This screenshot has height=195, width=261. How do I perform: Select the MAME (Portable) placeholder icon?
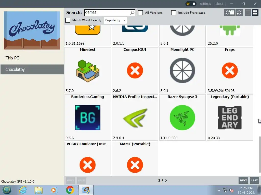coord(135,165)
